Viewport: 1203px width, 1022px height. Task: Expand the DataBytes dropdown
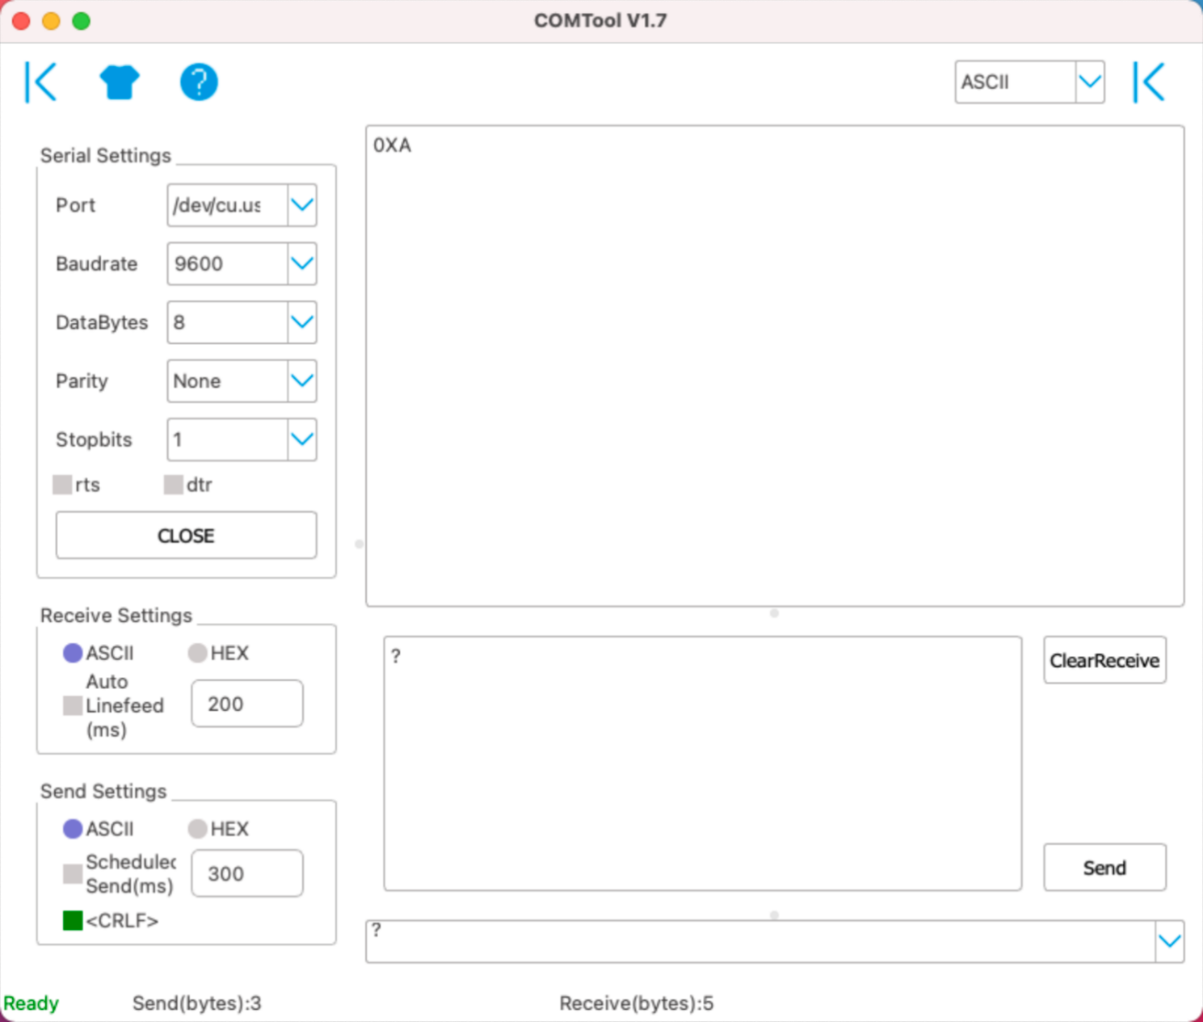[301, 322]
